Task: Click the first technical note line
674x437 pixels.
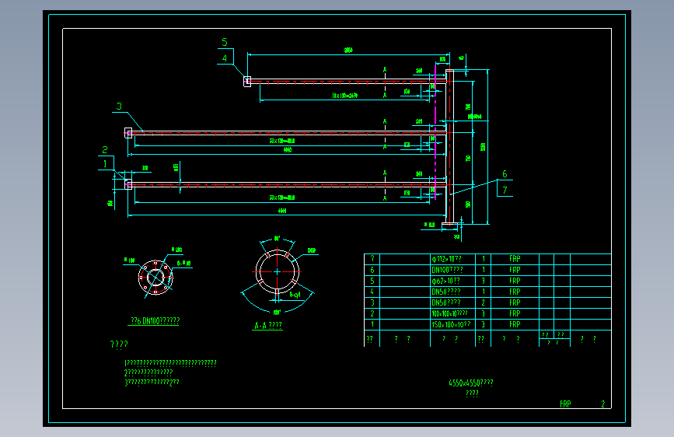Action: 171,363
